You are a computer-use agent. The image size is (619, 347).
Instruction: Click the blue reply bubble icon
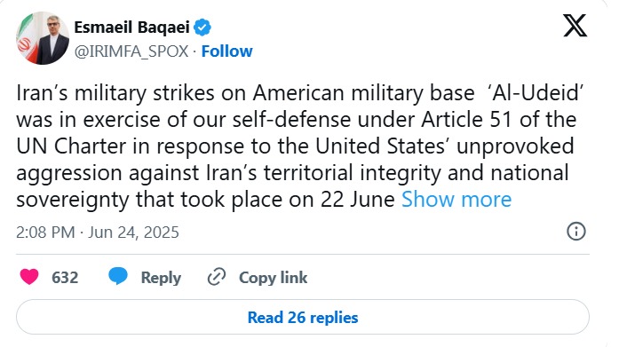coord(118,276)
